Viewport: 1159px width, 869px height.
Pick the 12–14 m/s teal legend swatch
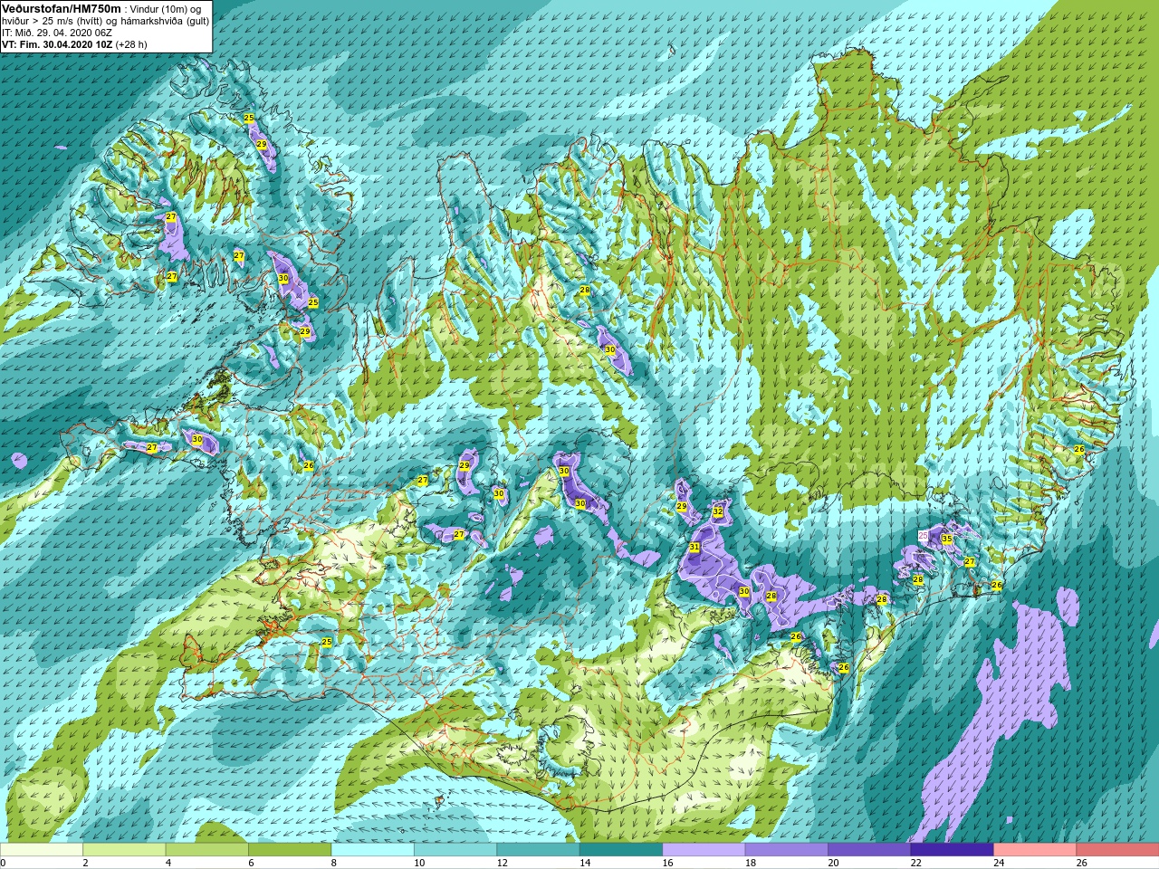[538, 850]
